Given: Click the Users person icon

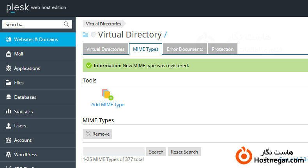Looking at the screenshot, I should (8, 126).
